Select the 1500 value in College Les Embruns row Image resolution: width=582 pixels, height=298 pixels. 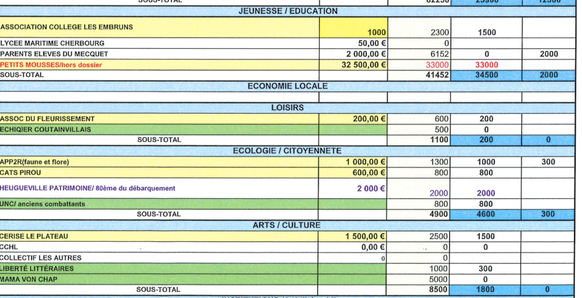click(x=487, y=32)
